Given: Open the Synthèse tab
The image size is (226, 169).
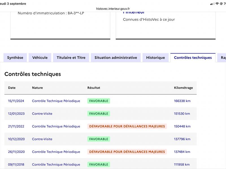Looking at the screenshot, I should pyautogui.click(x=15, y=58).
